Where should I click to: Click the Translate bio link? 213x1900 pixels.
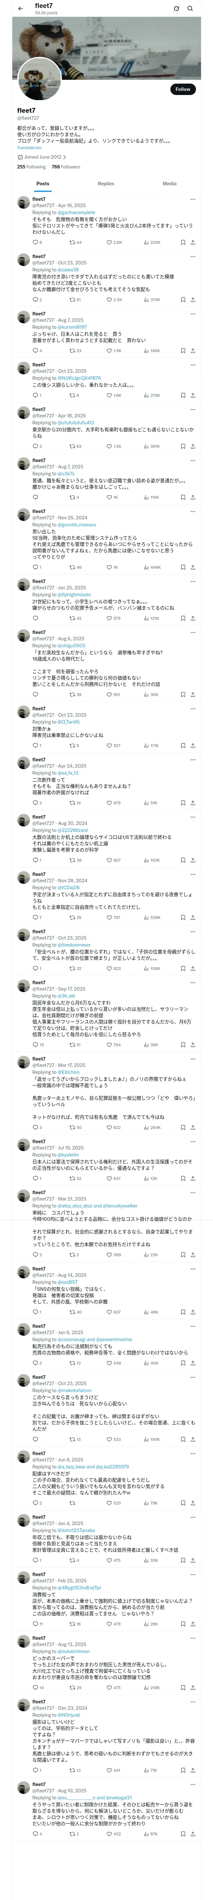(x=29, y=148)
